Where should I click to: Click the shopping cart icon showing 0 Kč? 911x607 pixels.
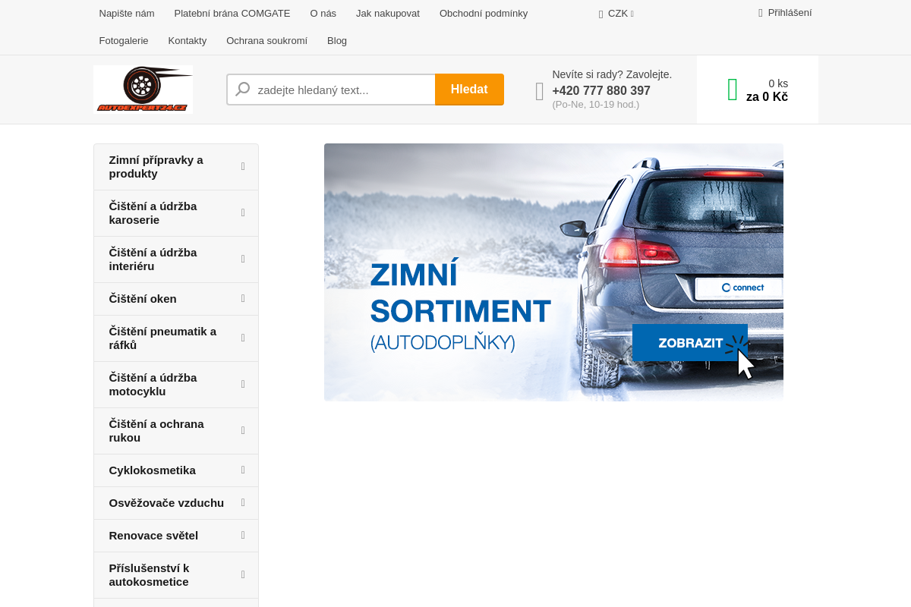coord(731,89)
